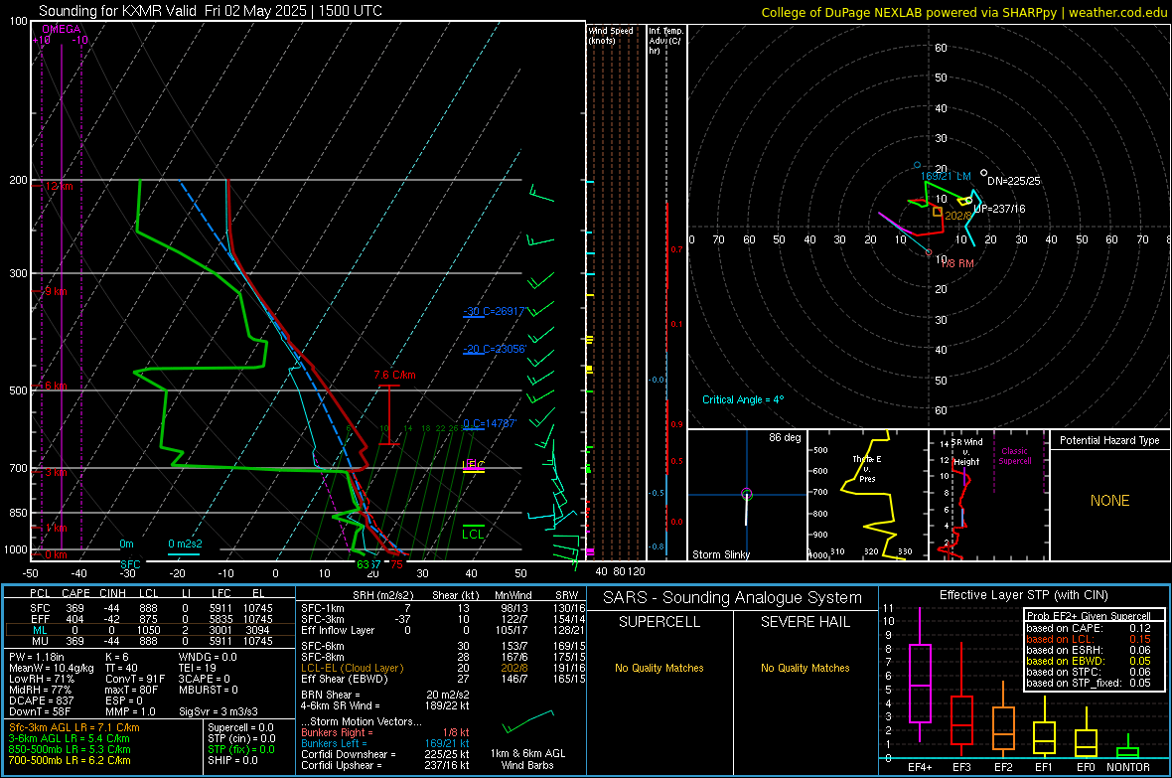Click 'No Quality Matches' under SUPERCELL

pos(659,668)
